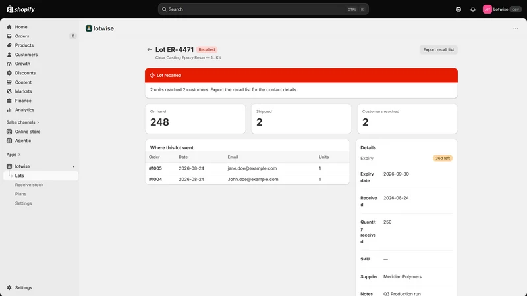Viewport: 527px width, 296px height.
Task: Open the Online Store channel icon
Action: [x=9, y=132]
